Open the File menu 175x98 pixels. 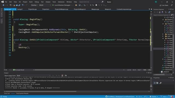(6, 2)
